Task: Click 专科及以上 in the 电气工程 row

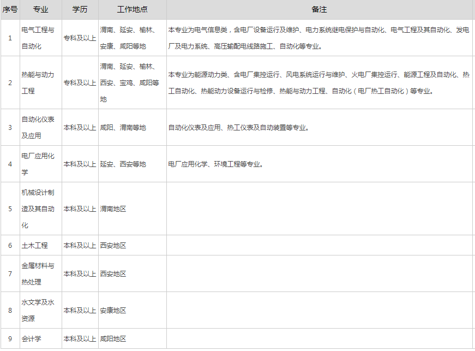Action: coord(80,38)
